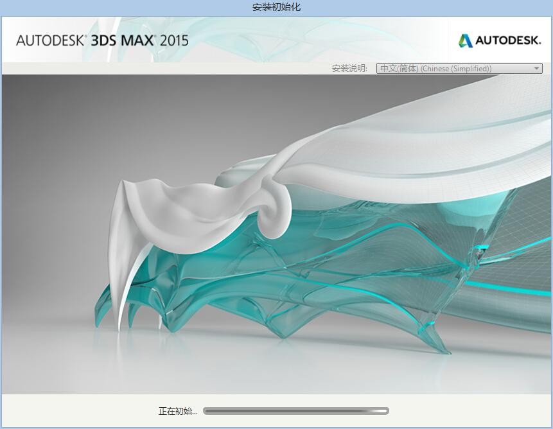Click the 正在初始... status text

point(178,411)
